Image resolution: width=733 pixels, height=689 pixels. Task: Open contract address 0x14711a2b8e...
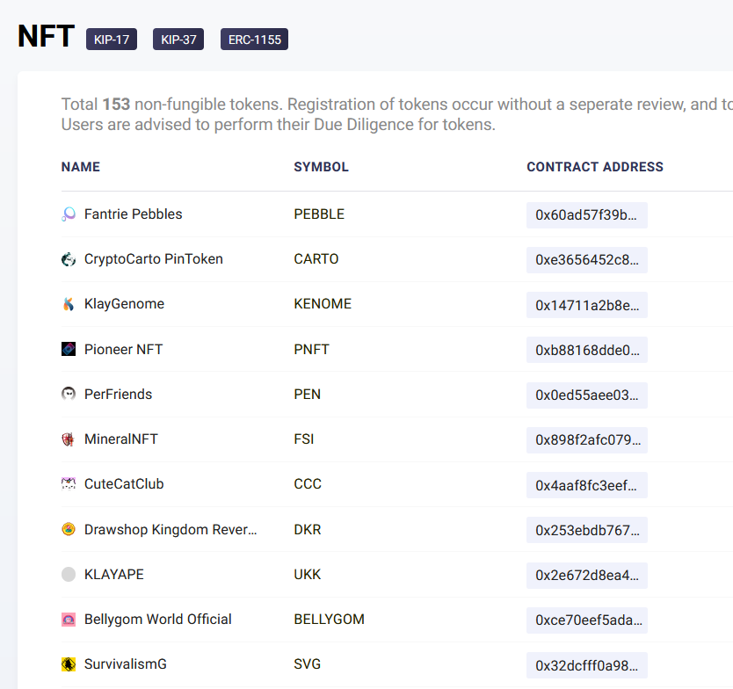coord(587,305)
